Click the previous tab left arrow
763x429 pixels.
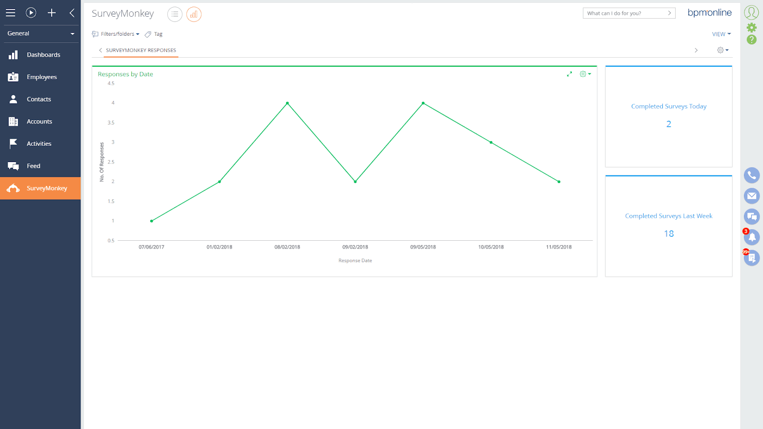tap(100, 50)
